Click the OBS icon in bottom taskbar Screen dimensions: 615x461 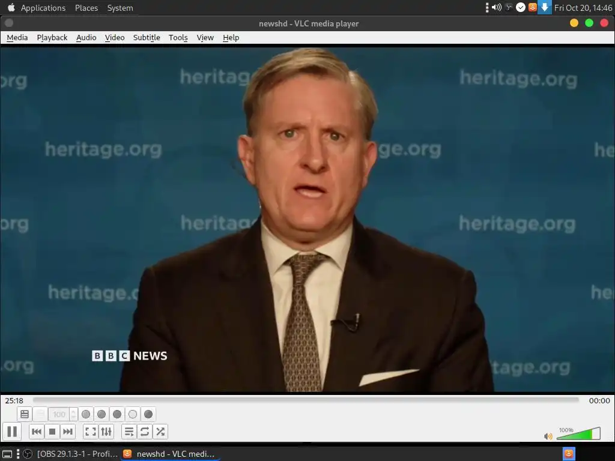[28, 454]
